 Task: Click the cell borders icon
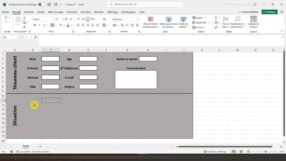52,25
